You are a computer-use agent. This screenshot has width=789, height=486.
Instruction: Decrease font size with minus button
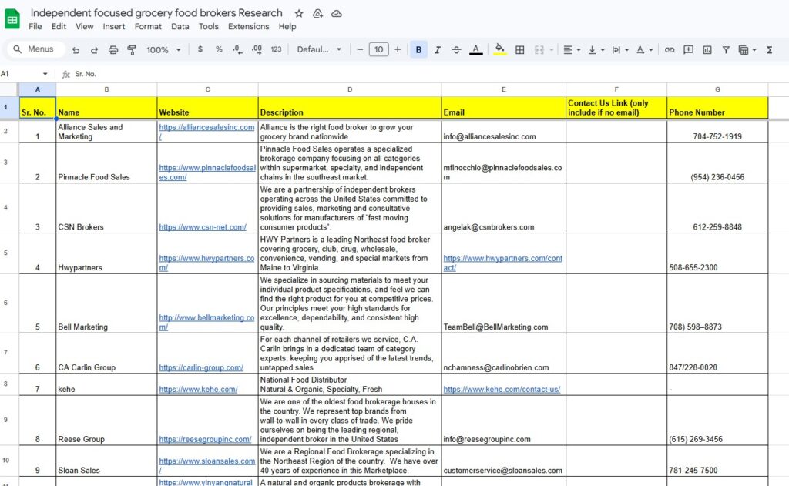click(360, 49)
